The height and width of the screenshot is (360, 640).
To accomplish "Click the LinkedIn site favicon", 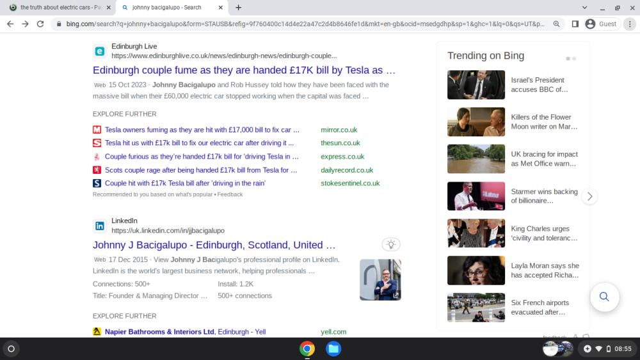I will coord(100,226).
